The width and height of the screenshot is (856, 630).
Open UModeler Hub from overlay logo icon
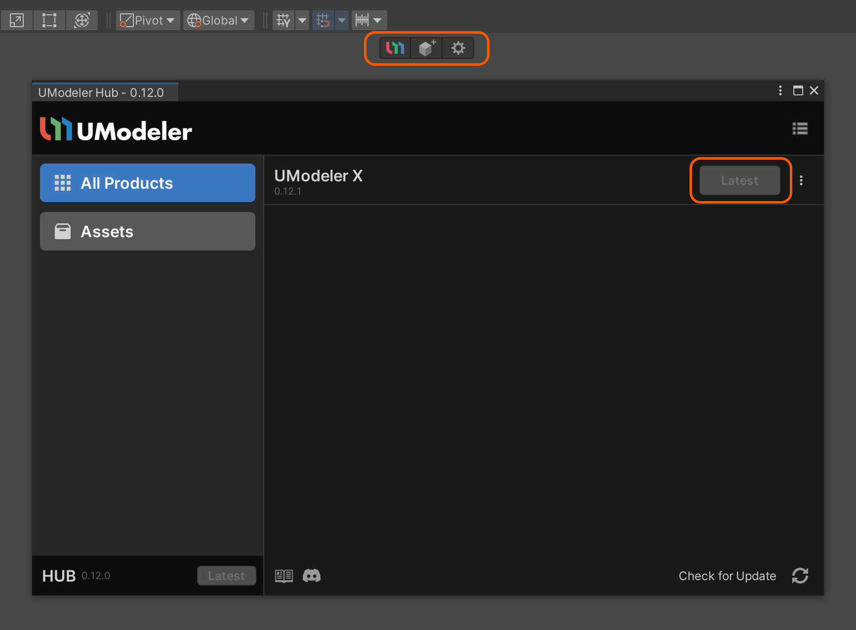pos(395,48)
